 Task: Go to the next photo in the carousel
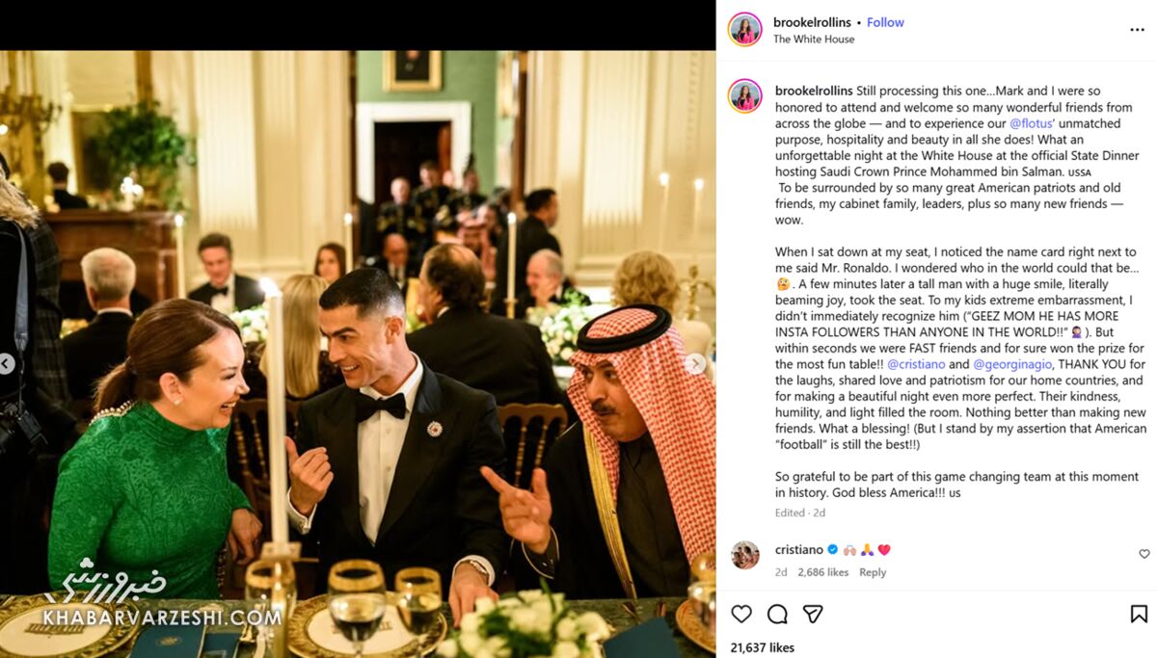pyautogui.click(x=695, y=363)
